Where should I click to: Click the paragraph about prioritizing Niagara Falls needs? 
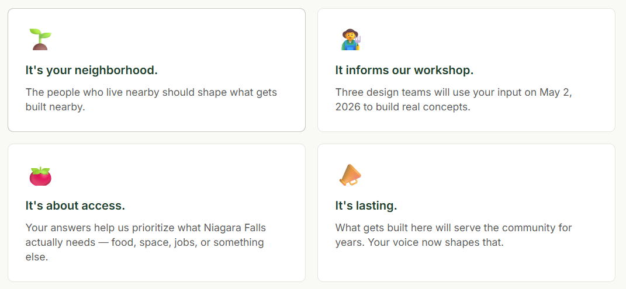click(x=146, y=242)
